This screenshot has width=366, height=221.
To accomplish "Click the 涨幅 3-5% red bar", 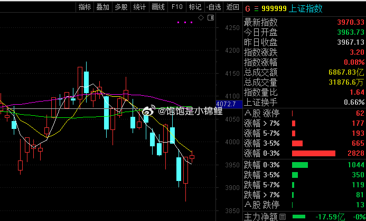I will [x=297, y=143].
